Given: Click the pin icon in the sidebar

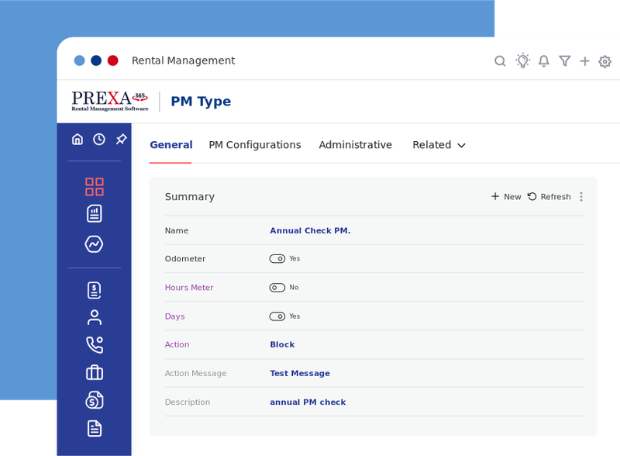Looking at the screenshot, I should tap(120, 138).
